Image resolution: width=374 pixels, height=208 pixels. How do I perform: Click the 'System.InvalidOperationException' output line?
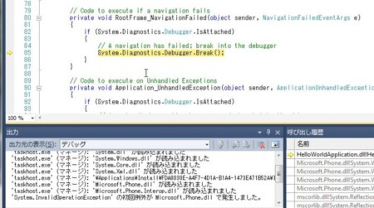pos(136,197)
